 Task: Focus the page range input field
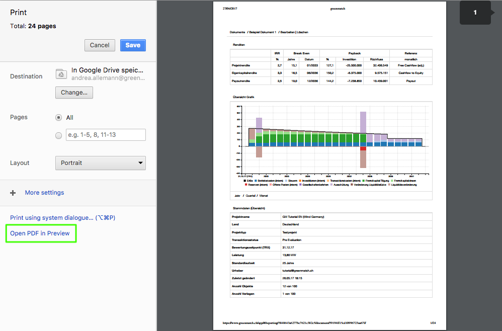[106, 135]
